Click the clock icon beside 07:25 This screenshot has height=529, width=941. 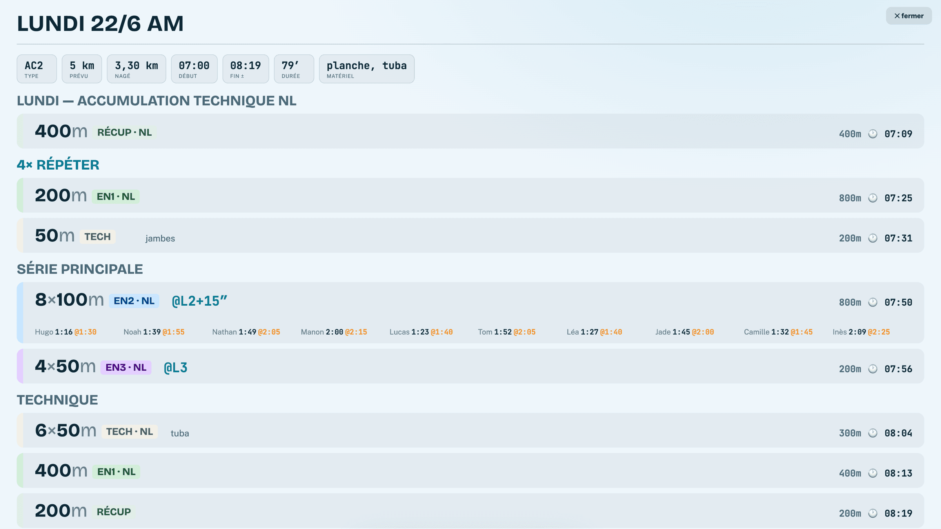(873, 198)
